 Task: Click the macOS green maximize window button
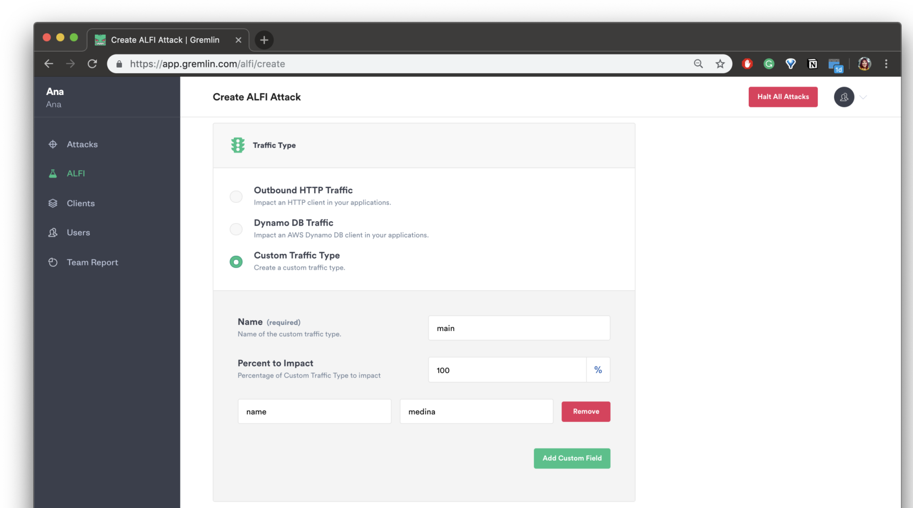(x=74, y=37)
